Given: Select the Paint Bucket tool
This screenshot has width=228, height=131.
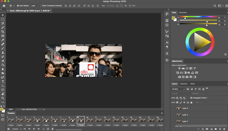Looking at the screenshot, I should coord(3,65).
